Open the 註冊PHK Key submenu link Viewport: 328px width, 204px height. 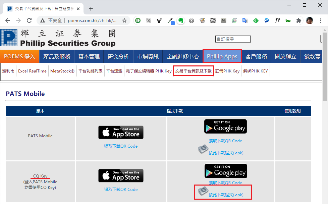click(x=227, y=71)
